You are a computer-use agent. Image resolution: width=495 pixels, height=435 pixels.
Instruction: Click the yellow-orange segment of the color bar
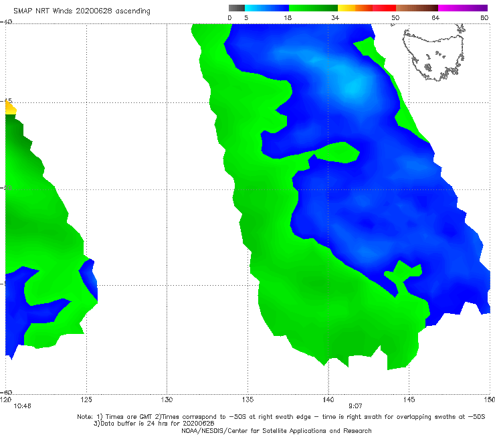355,8
